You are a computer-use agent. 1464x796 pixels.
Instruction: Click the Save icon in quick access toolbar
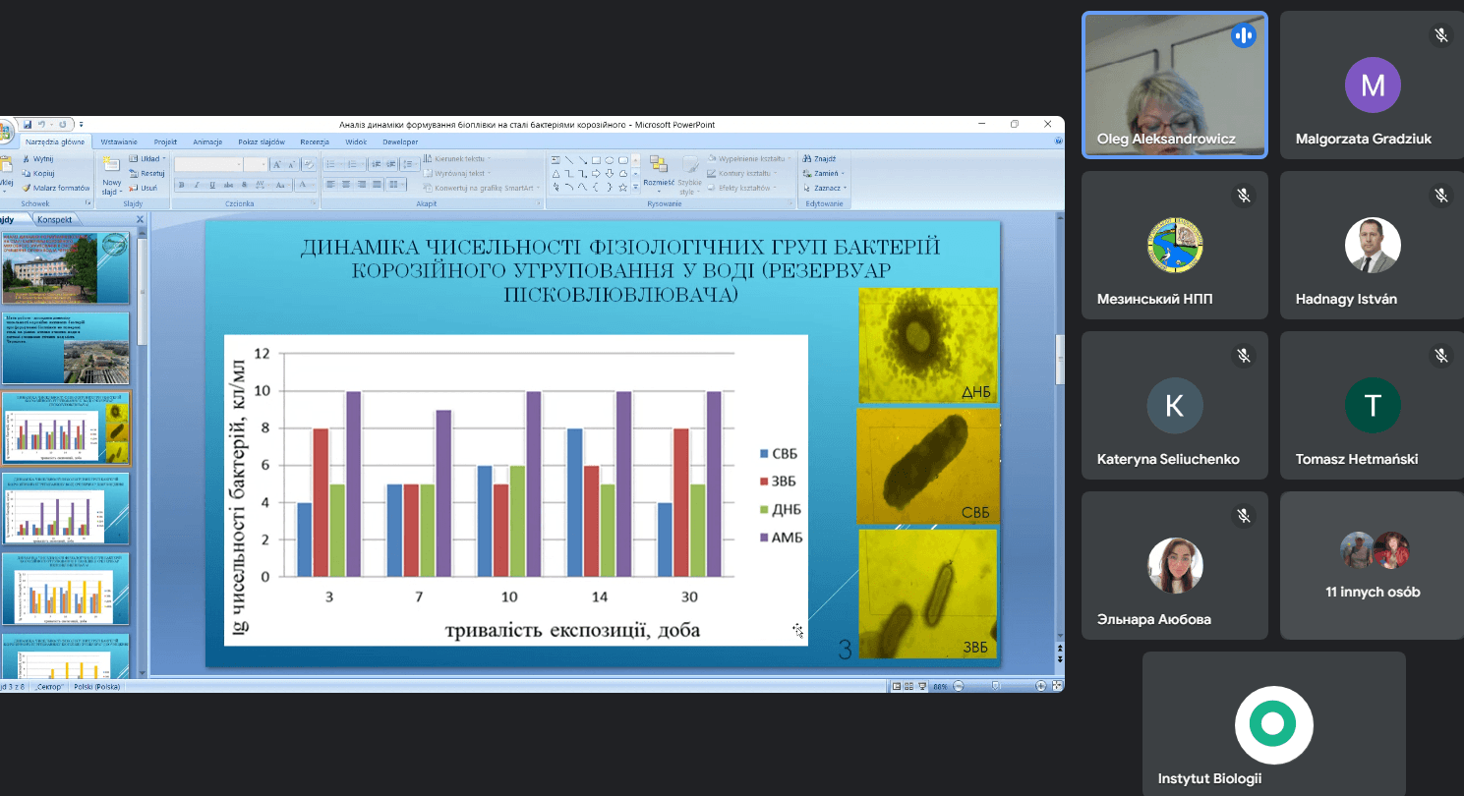tap(28, 125)
